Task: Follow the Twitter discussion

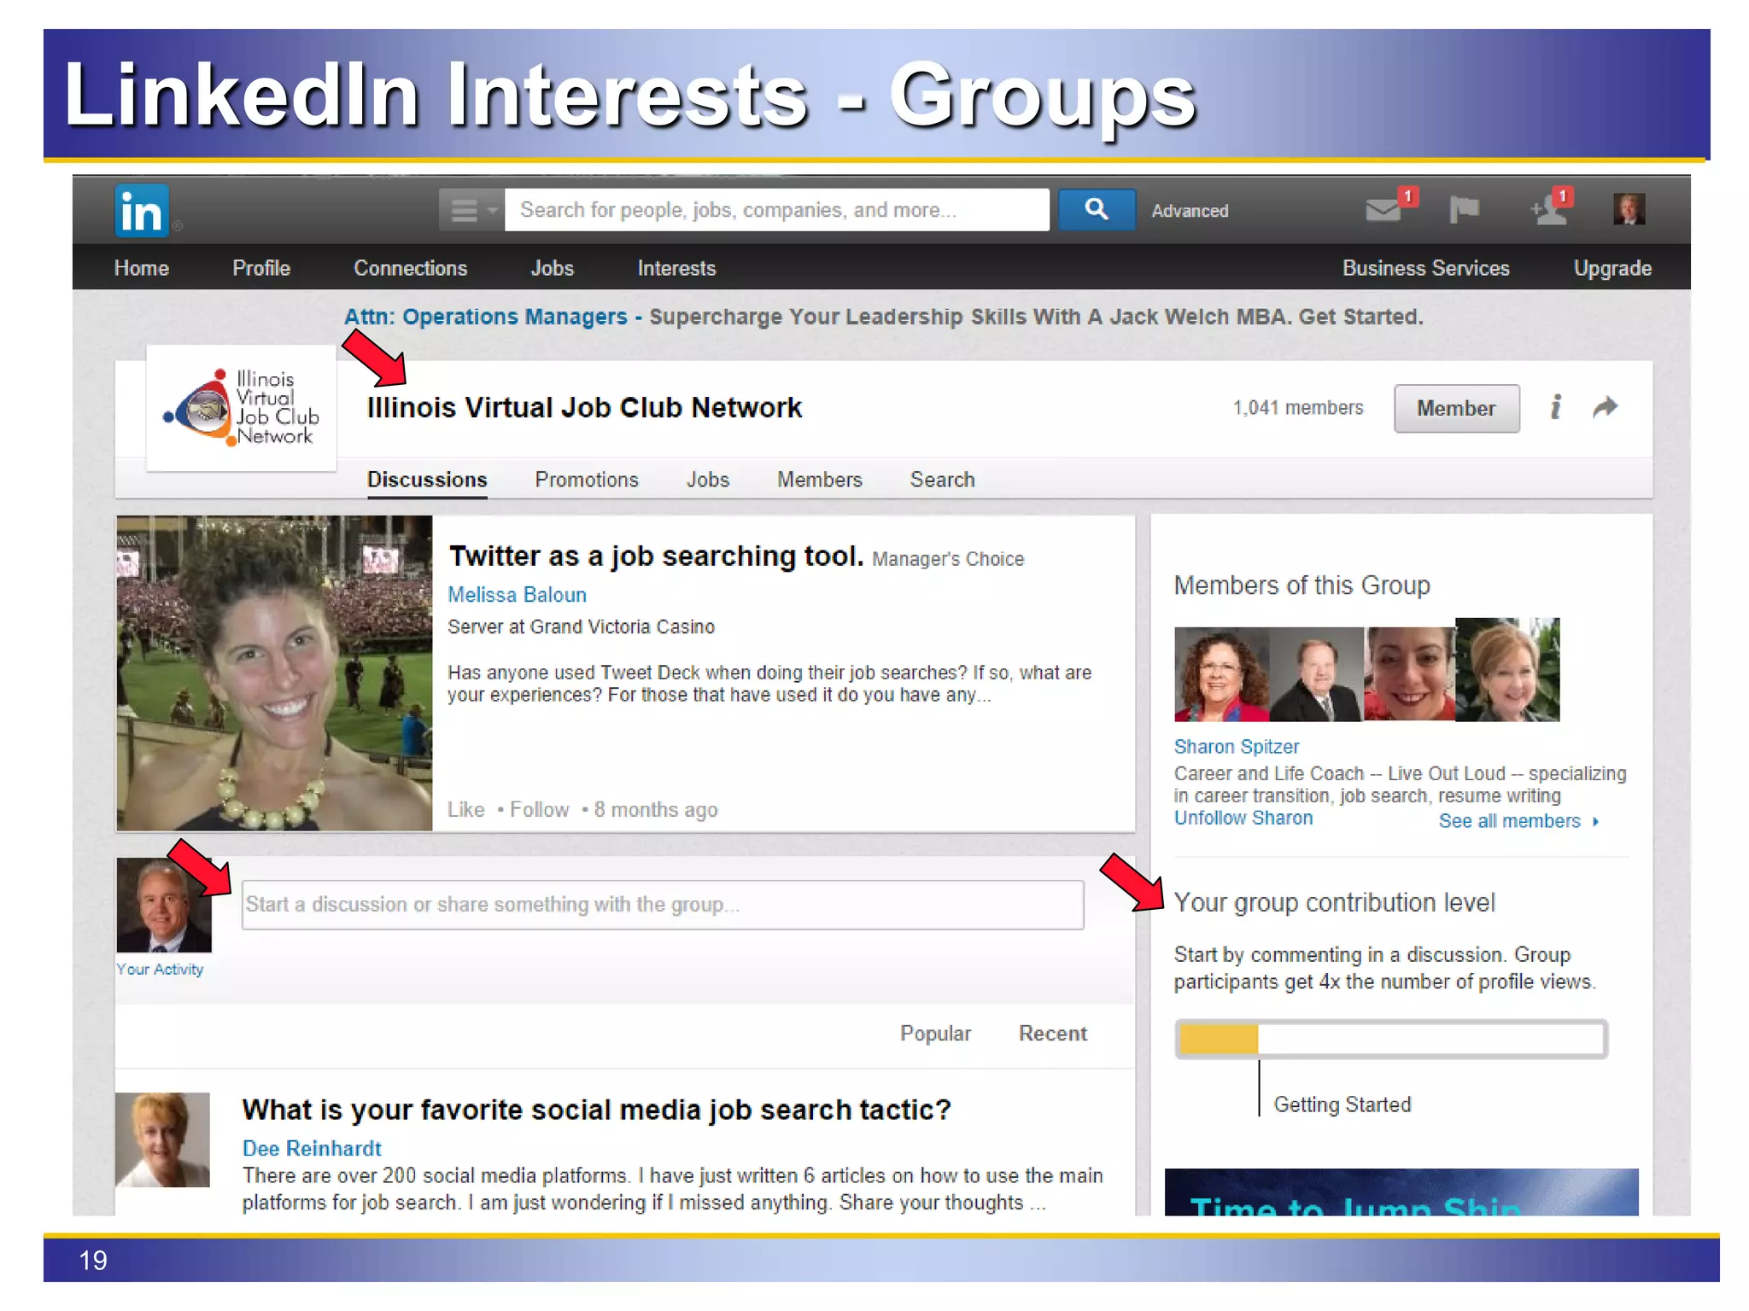Action: pos(540,809)
